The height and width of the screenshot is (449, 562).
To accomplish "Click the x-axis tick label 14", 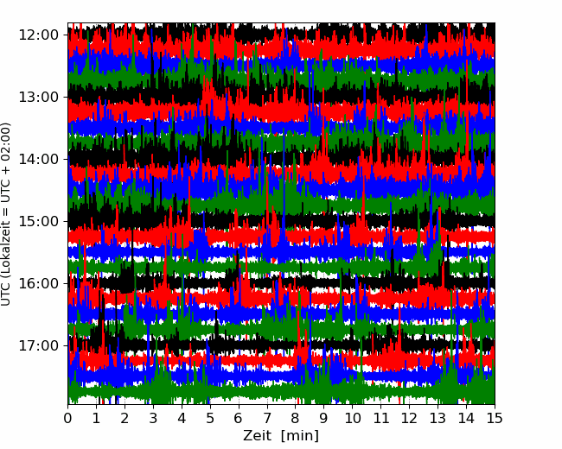I will click(x=466, y=418).
